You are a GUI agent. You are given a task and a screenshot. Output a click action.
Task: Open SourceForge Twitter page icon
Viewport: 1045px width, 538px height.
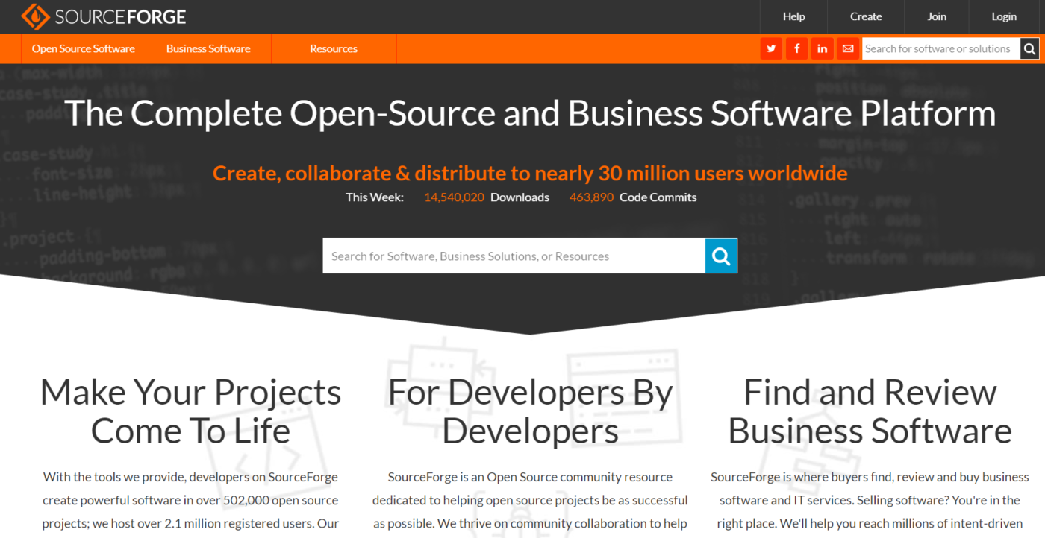pyautogui.click(x=771, y=48)
